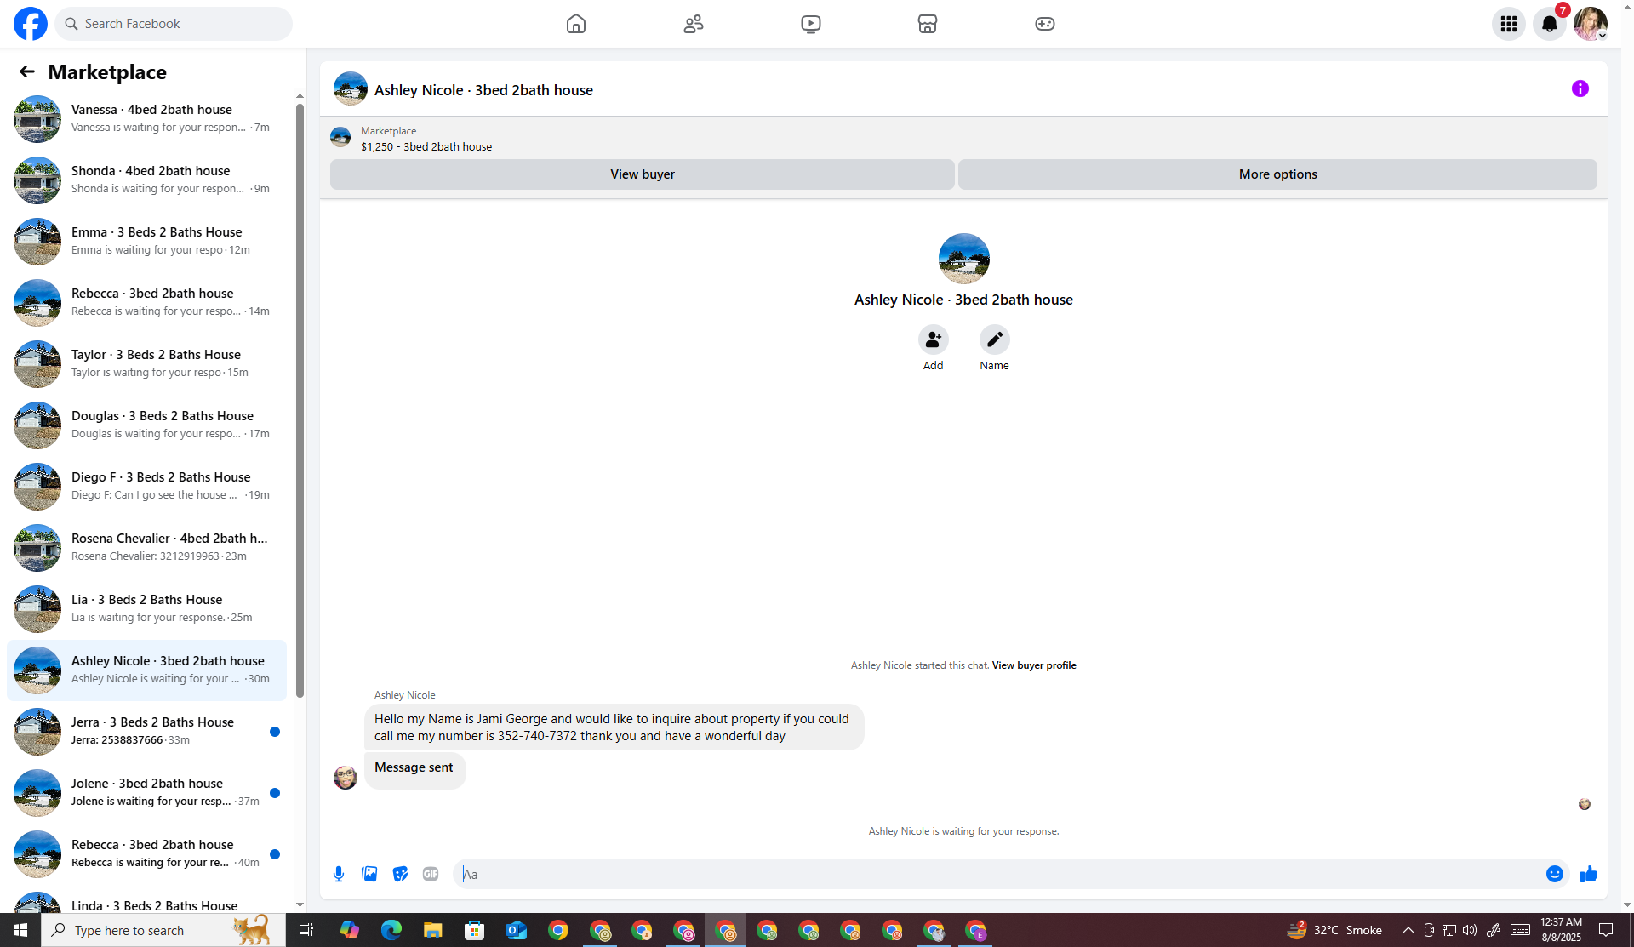Open the Facebook menu grid icon
Image resolution: width=1634 pixels, height=947 pixels.
[x=1508, y=24]
